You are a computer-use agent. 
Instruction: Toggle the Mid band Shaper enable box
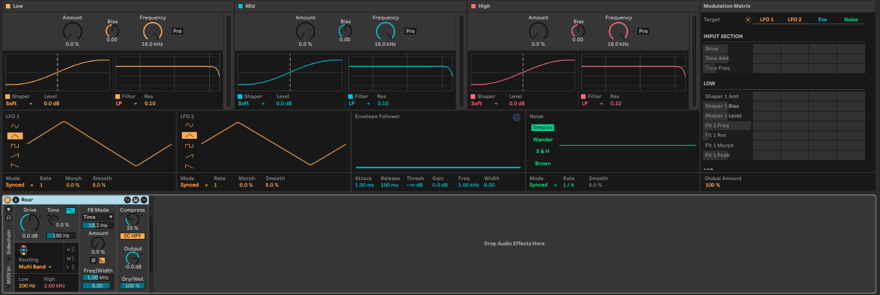(241, 96)
